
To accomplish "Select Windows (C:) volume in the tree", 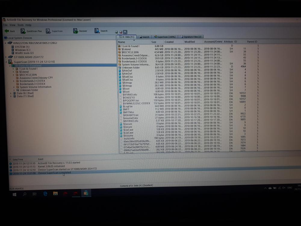I will click(23, 50).
